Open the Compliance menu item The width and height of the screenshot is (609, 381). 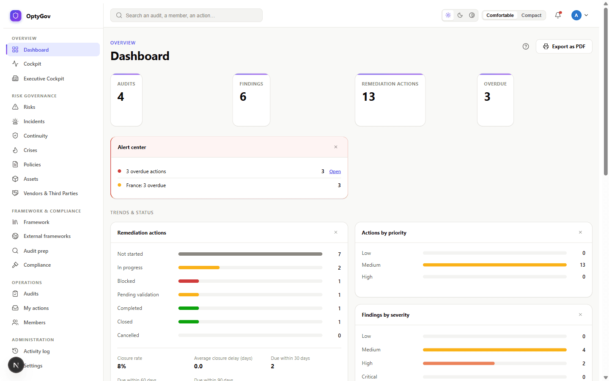[53, 265]
